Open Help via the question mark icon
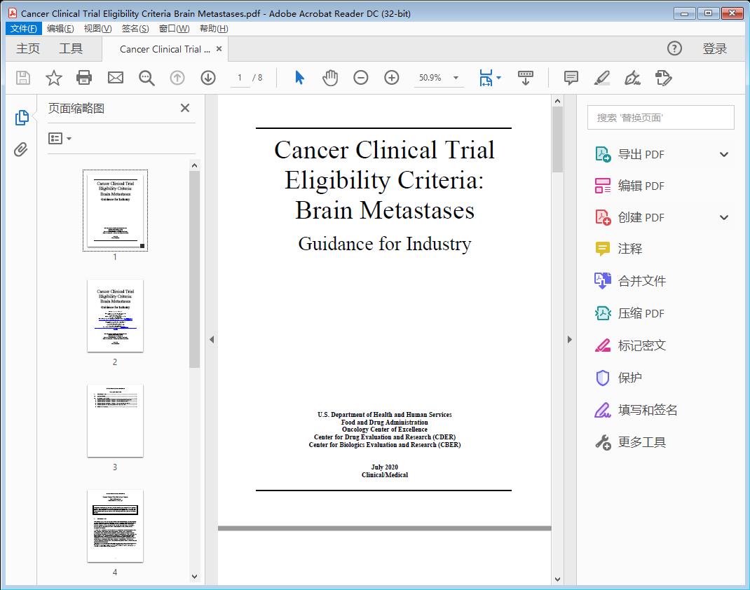The image size is (750, 590). click(x=674, y=48)
